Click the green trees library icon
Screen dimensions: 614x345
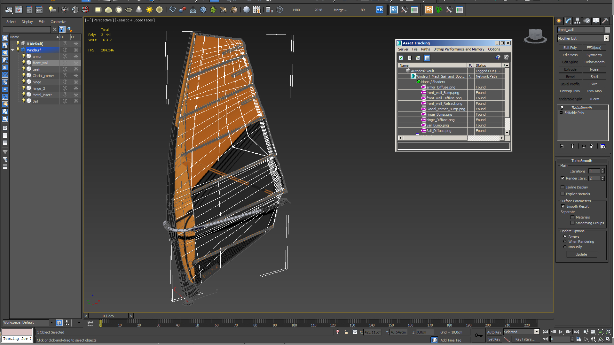(x=439, y=10)
